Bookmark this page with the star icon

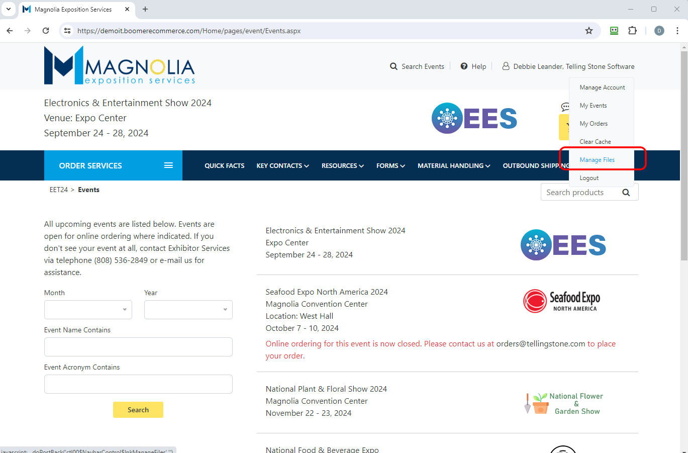pos(588,31)
